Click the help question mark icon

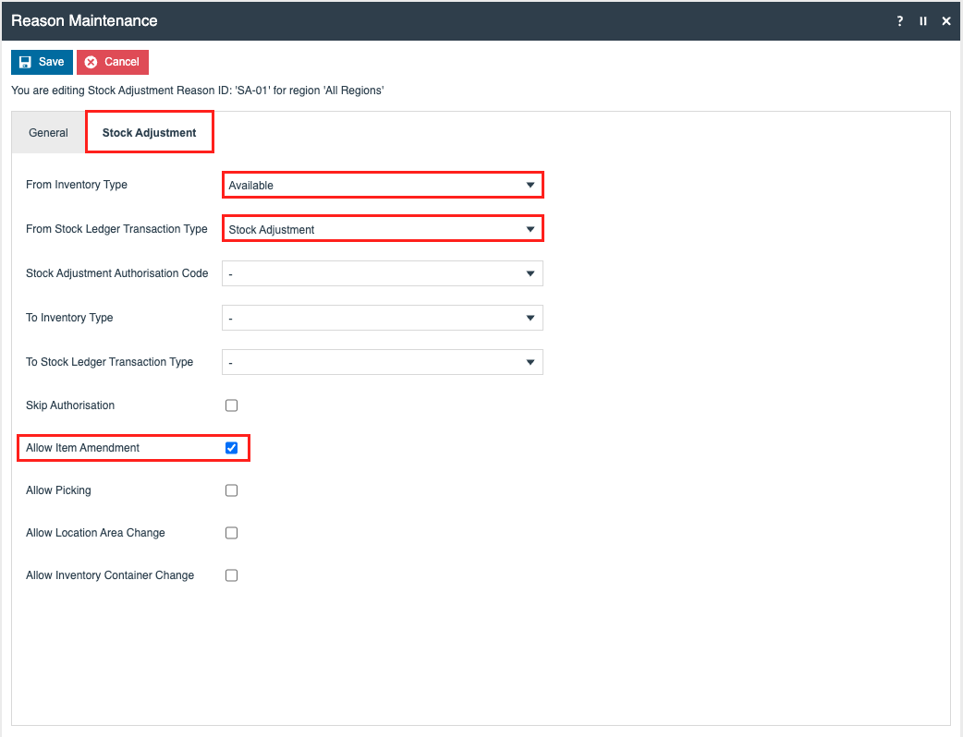pyautogui.click(x=900, y=21)
